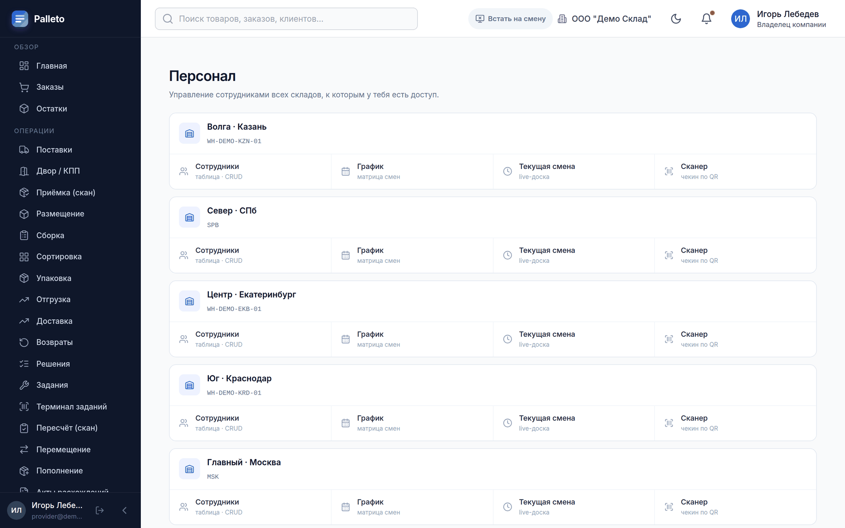Click the Решения checklist icon
Image resolution: width=845 pixels, height=528 pixels.
24,364
